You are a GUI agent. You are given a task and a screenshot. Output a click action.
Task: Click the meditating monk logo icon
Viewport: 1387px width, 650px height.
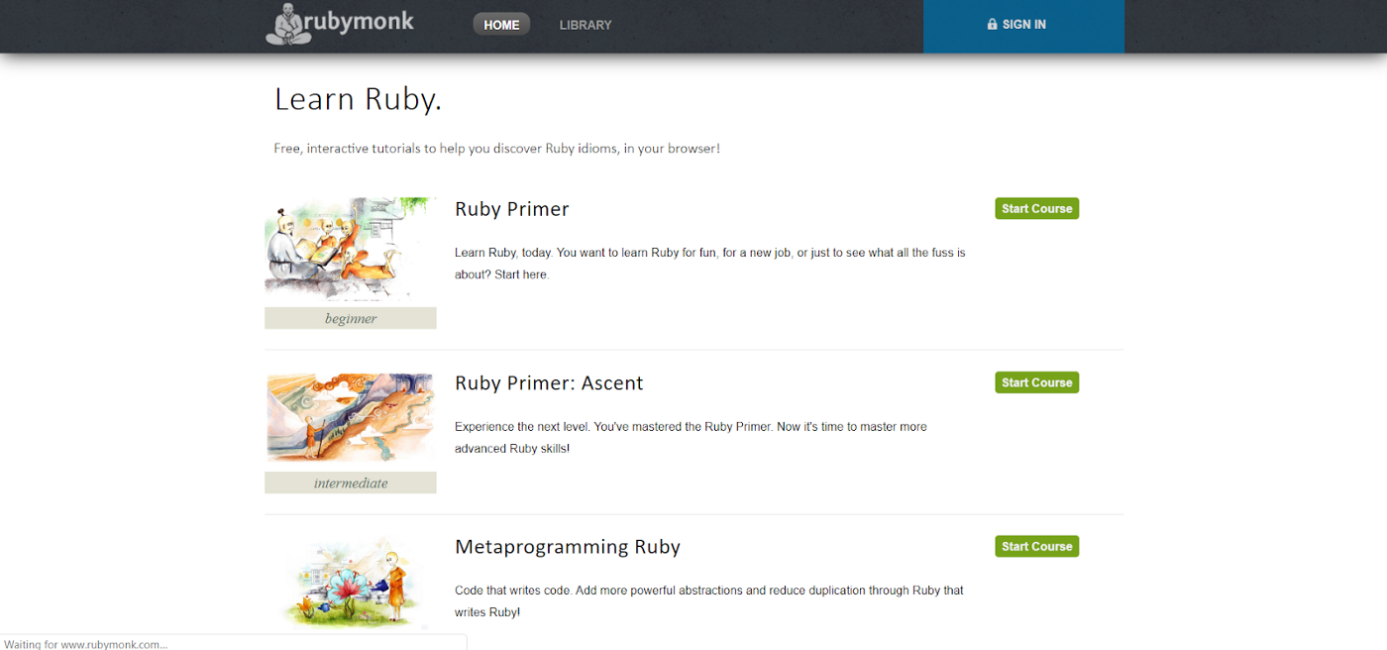tap(286, 25)
